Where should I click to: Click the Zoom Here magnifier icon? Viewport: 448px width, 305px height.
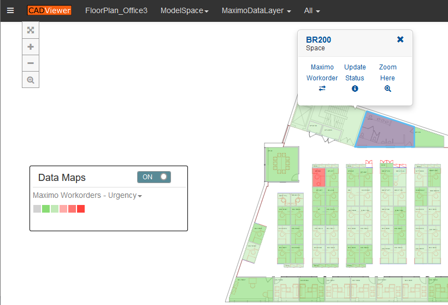click(x=387, y=89)
